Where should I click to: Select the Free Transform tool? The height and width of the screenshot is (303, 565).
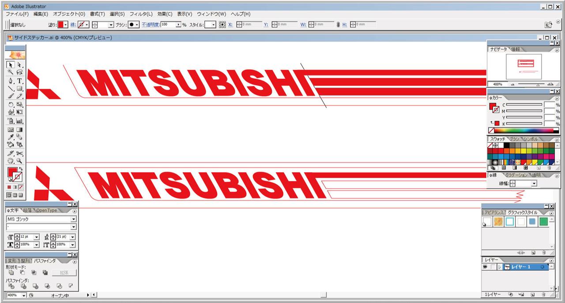coord(19,112)
